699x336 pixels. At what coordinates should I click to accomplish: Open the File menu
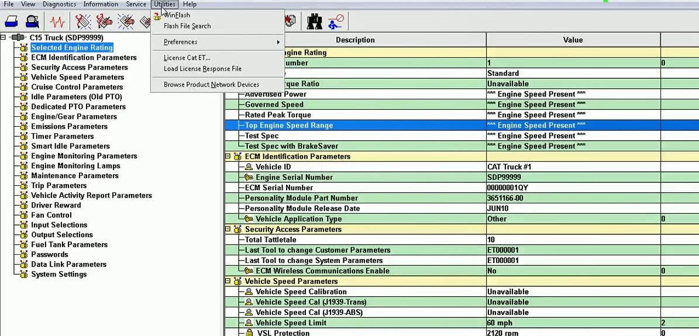pos(8,4)
